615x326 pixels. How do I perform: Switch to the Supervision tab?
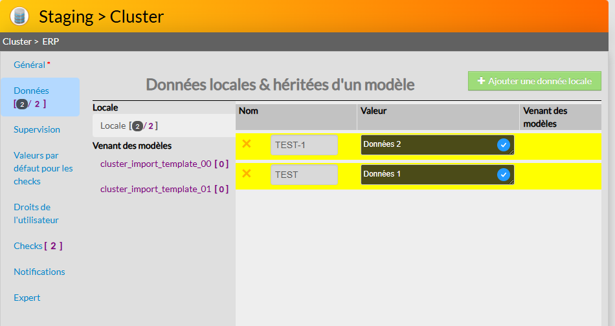pyautogui.click(x=37, y=129)
